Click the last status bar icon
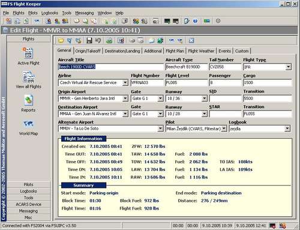This screenshot has width=300, height=230. 283,226
